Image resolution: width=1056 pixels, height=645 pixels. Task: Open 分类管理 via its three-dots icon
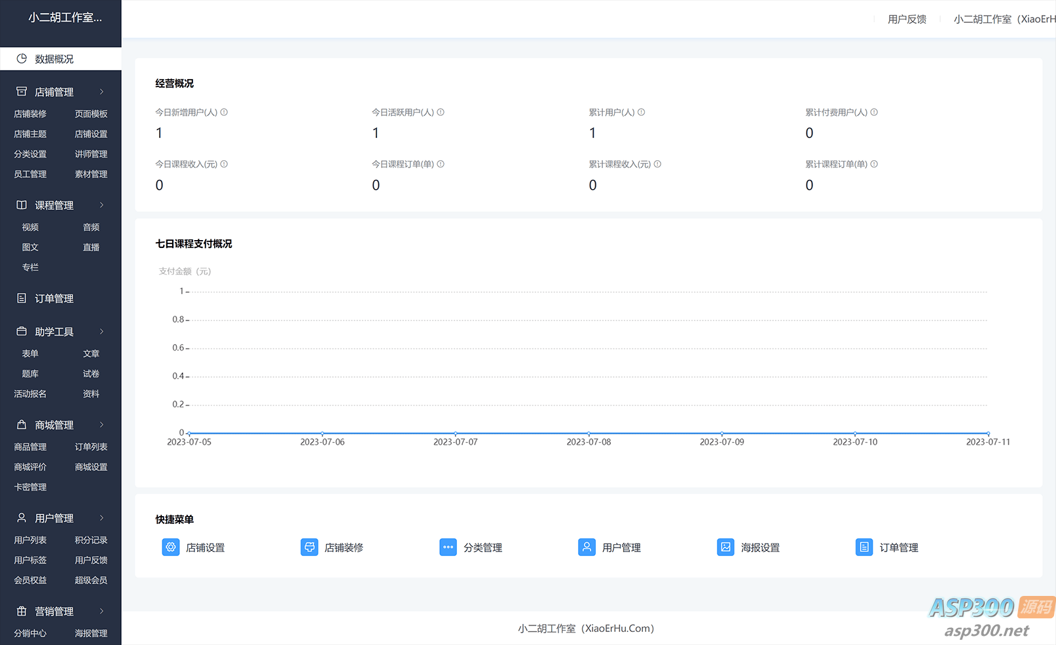(448, 547)
